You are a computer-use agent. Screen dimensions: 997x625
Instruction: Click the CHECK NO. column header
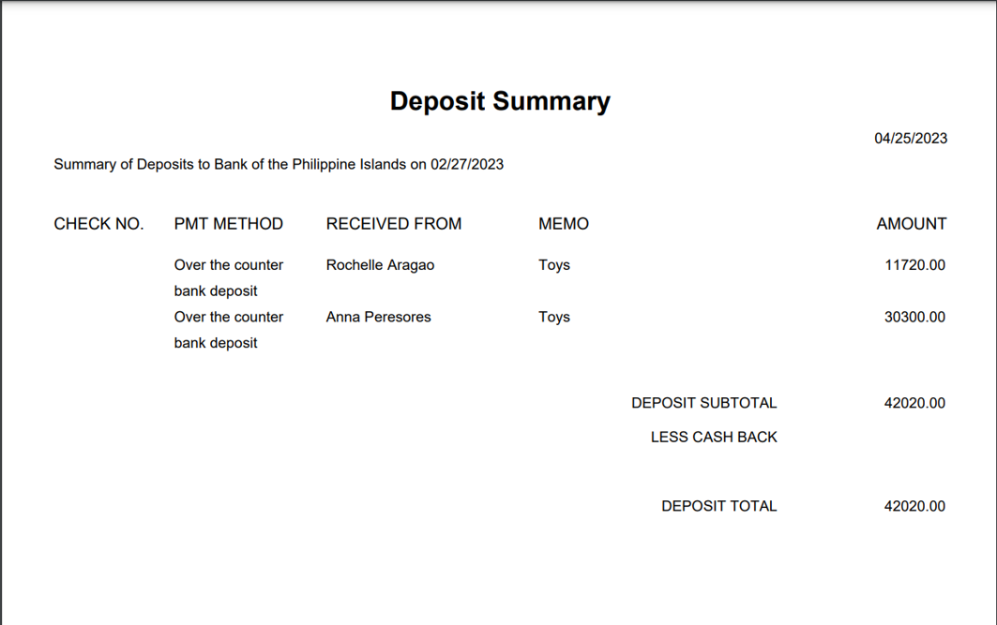(x=98, y=224)
